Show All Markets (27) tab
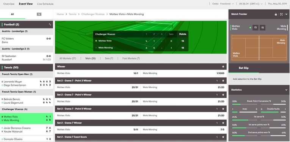 (x=68, y=58)
